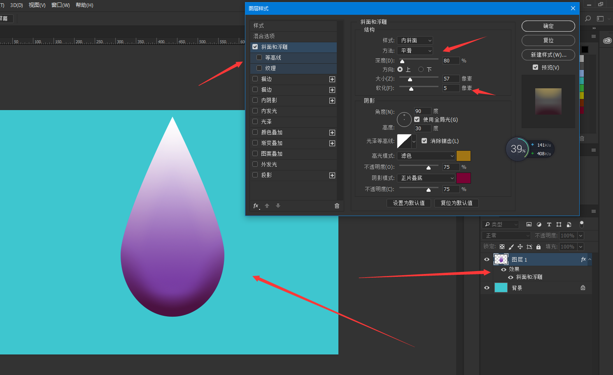Viewport: 613px width, 375px height.
Task: Click the 新建样式(W)... button
Action: click(x=548, y=55)
